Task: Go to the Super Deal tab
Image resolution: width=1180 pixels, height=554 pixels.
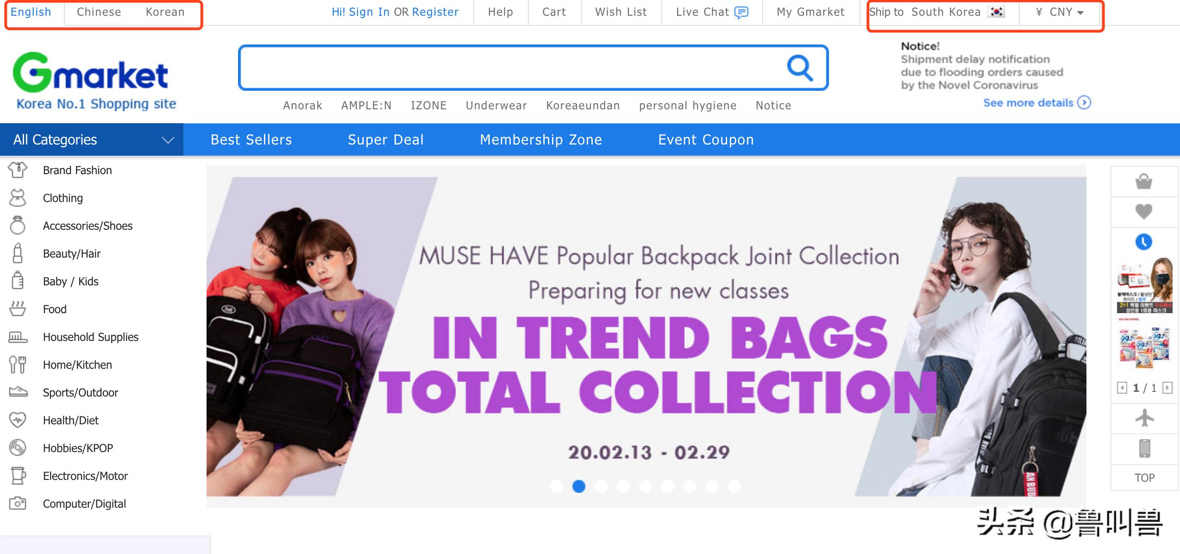Action: pos(385,140)
